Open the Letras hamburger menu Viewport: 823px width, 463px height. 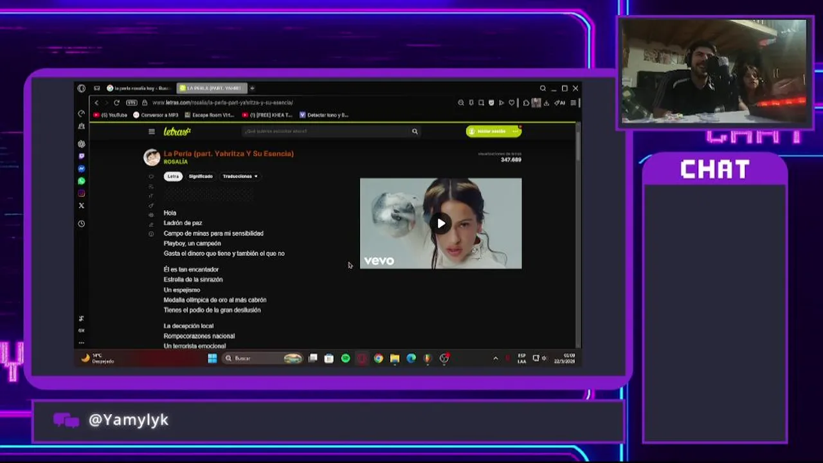pos(152,132)
